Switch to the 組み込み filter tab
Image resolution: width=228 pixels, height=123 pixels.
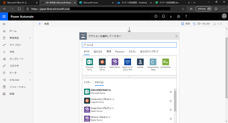point(98,52)
